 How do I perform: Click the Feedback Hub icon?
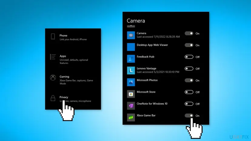tap(131, 59)
